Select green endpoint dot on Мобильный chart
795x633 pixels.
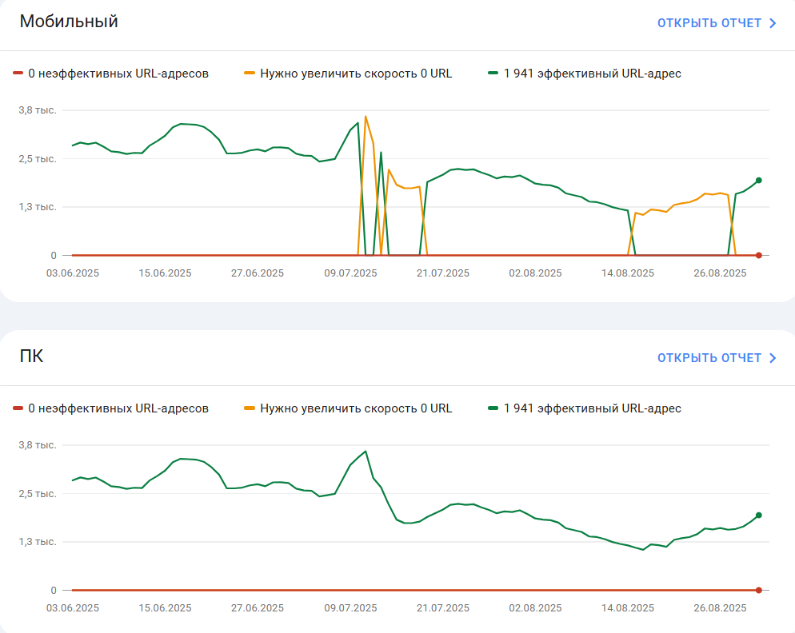coord(758,181)
